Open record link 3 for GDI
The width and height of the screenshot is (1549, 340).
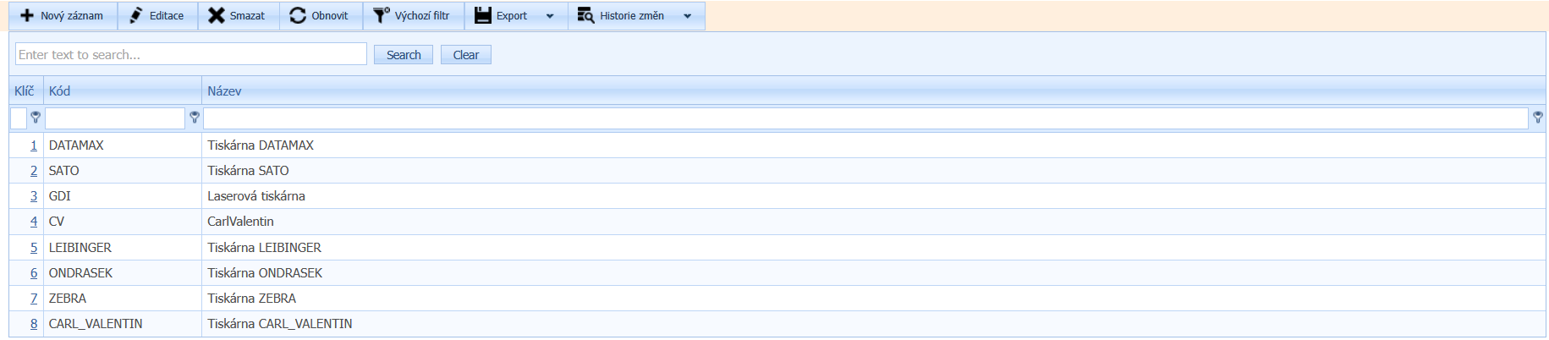click(34, 196)
